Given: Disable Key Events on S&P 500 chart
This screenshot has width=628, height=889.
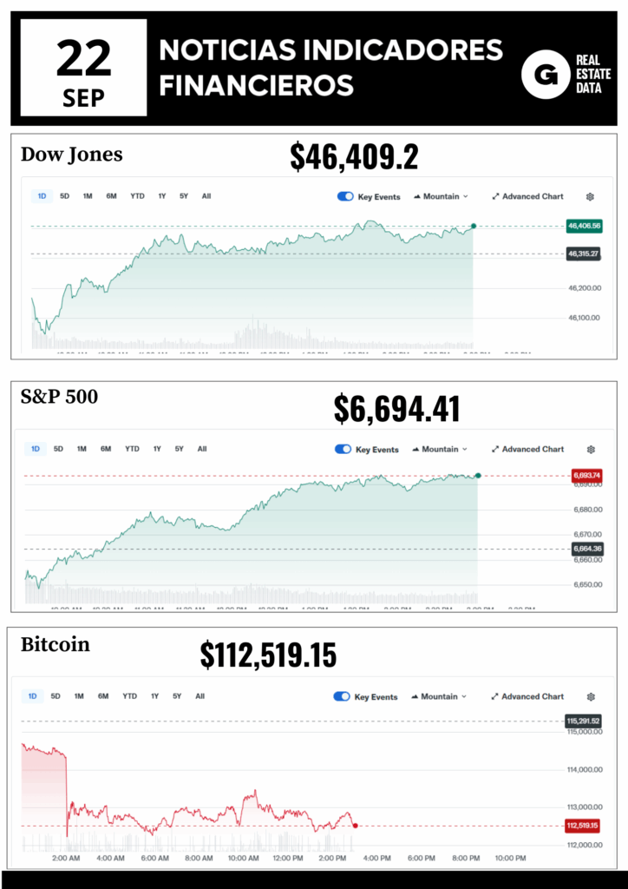Looking at the screenshot, I should coord(343,450).
